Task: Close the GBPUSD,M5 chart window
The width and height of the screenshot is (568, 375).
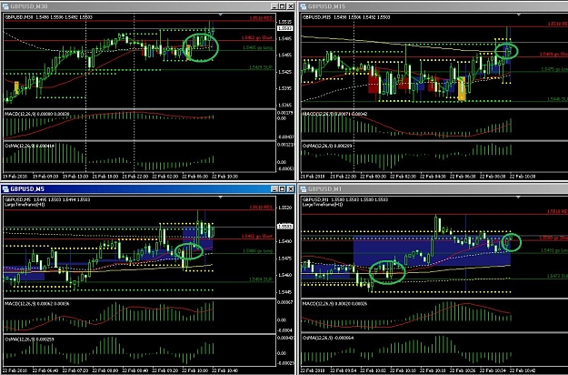Action: pyautogui.click(x=291, y=188)
